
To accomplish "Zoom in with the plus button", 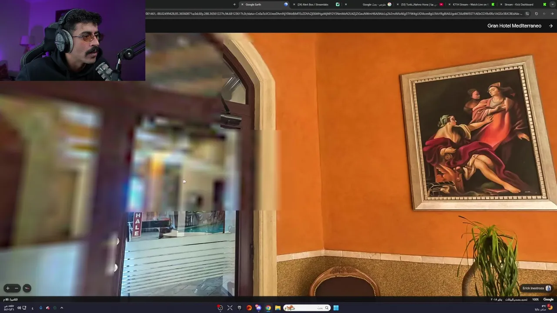I will pos(7,288).
